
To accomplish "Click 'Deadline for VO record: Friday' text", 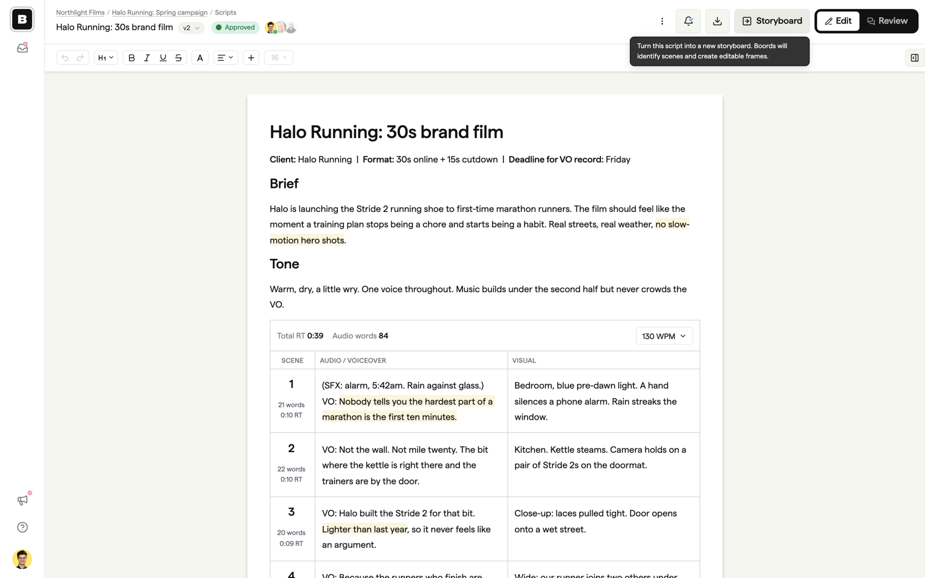I will coord(569,160).
